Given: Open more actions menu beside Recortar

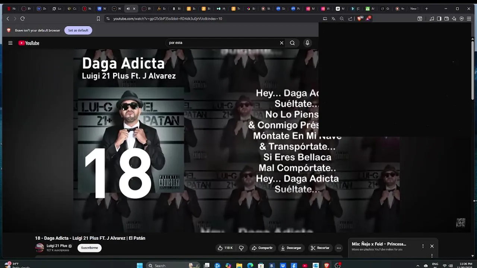Looking at the screenshot, I should point(339,248).
